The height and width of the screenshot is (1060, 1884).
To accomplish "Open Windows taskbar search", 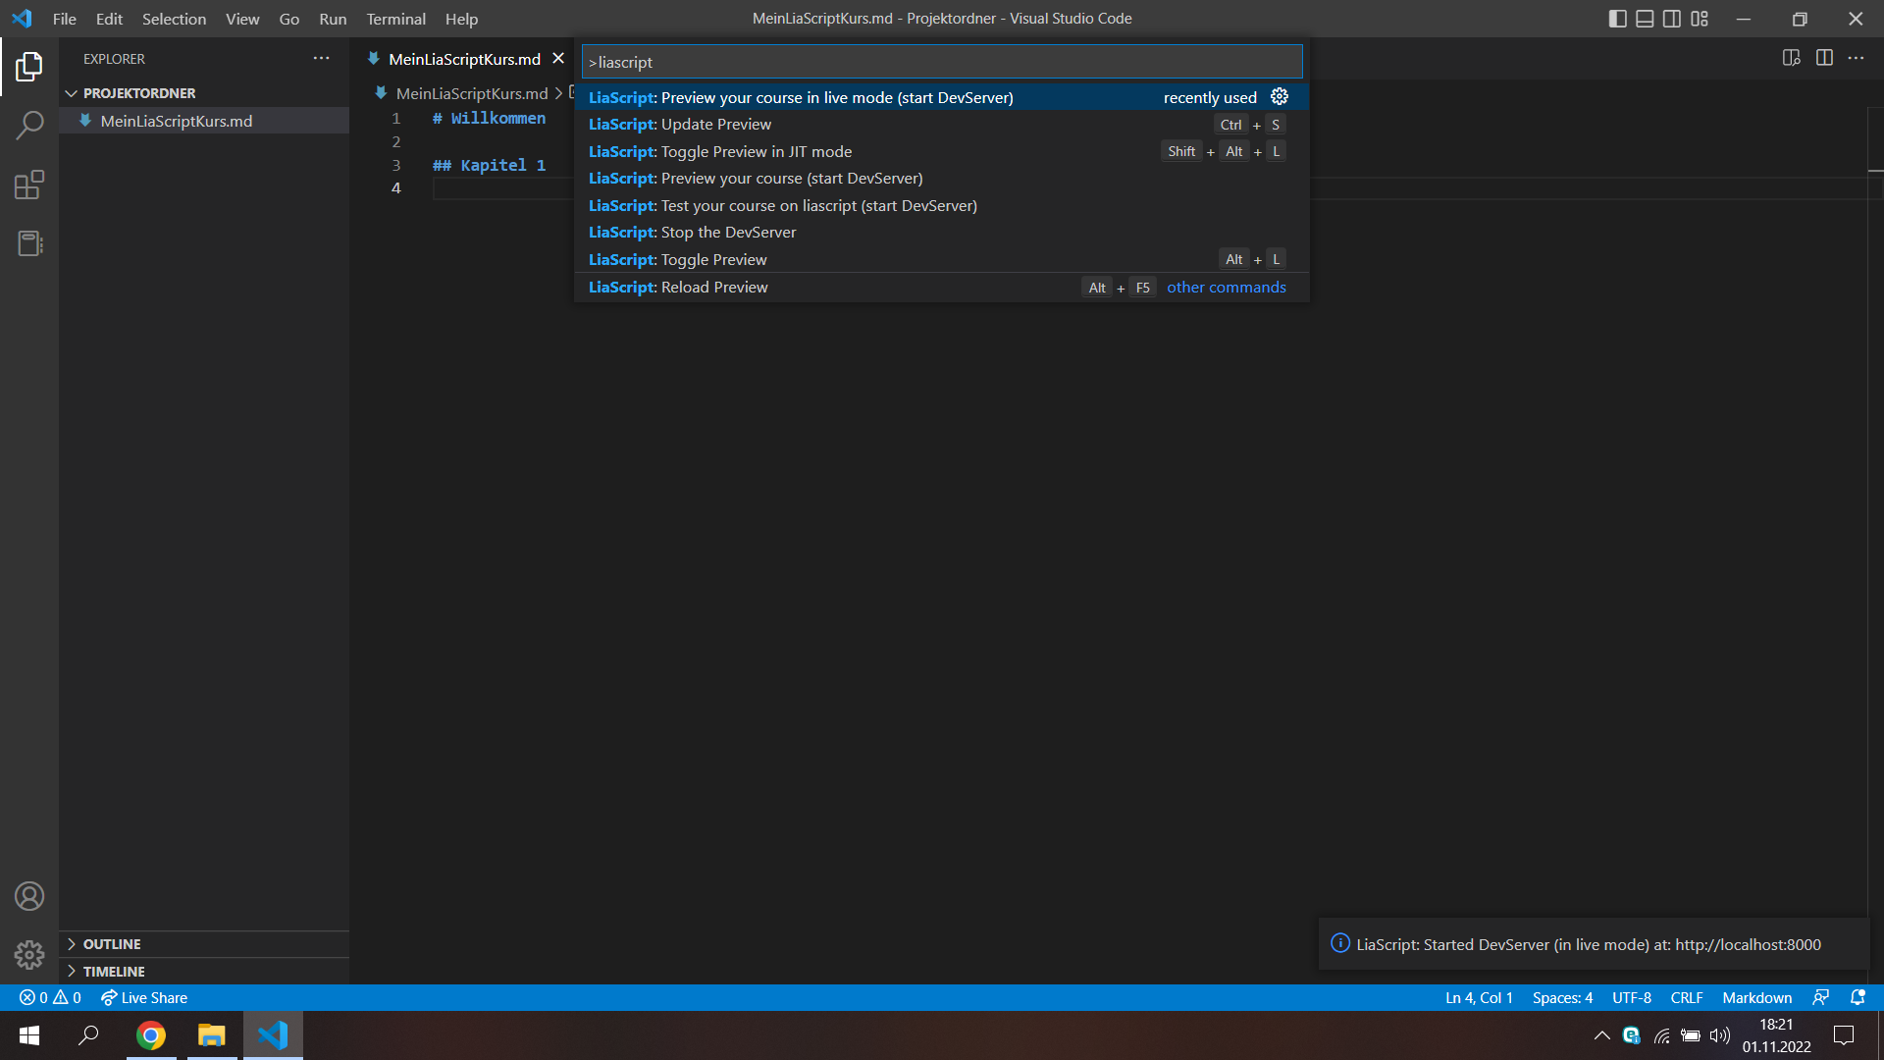I will coord(88,1035).
